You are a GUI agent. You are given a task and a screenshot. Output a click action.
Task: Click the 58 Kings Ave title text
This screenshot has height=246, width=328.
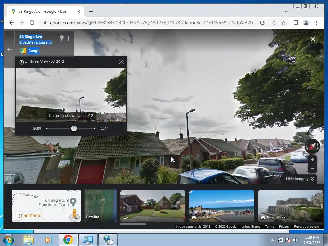[30, 37]
